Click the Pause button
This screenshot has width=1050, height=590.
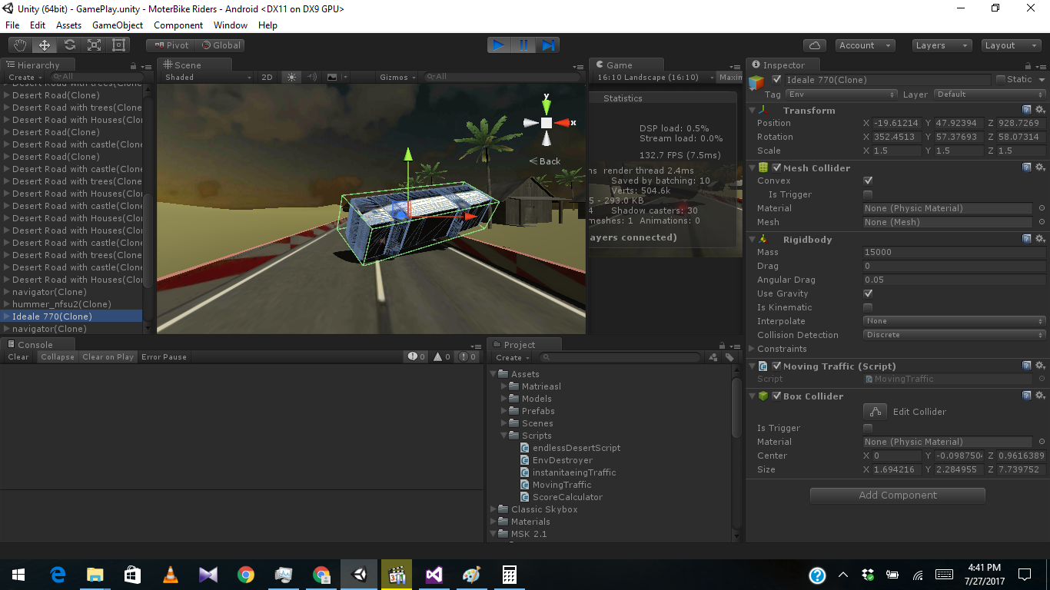tap(523, 45)
